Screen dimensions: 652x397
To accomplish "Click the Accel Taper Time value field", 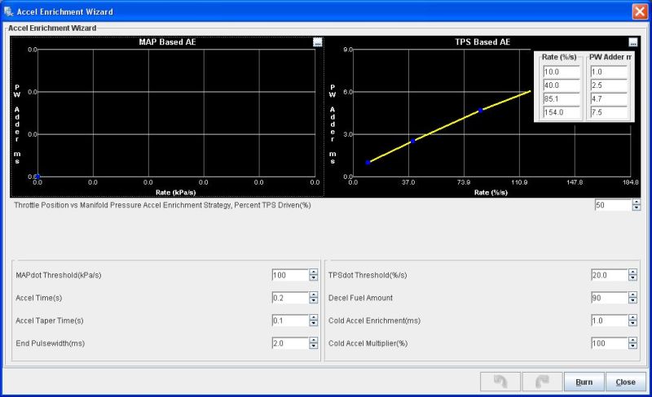I will point(289,321).
